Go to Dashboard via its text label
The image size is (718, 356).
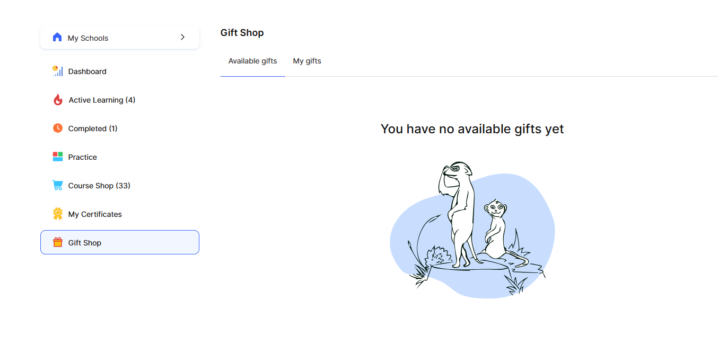(87, 71)
